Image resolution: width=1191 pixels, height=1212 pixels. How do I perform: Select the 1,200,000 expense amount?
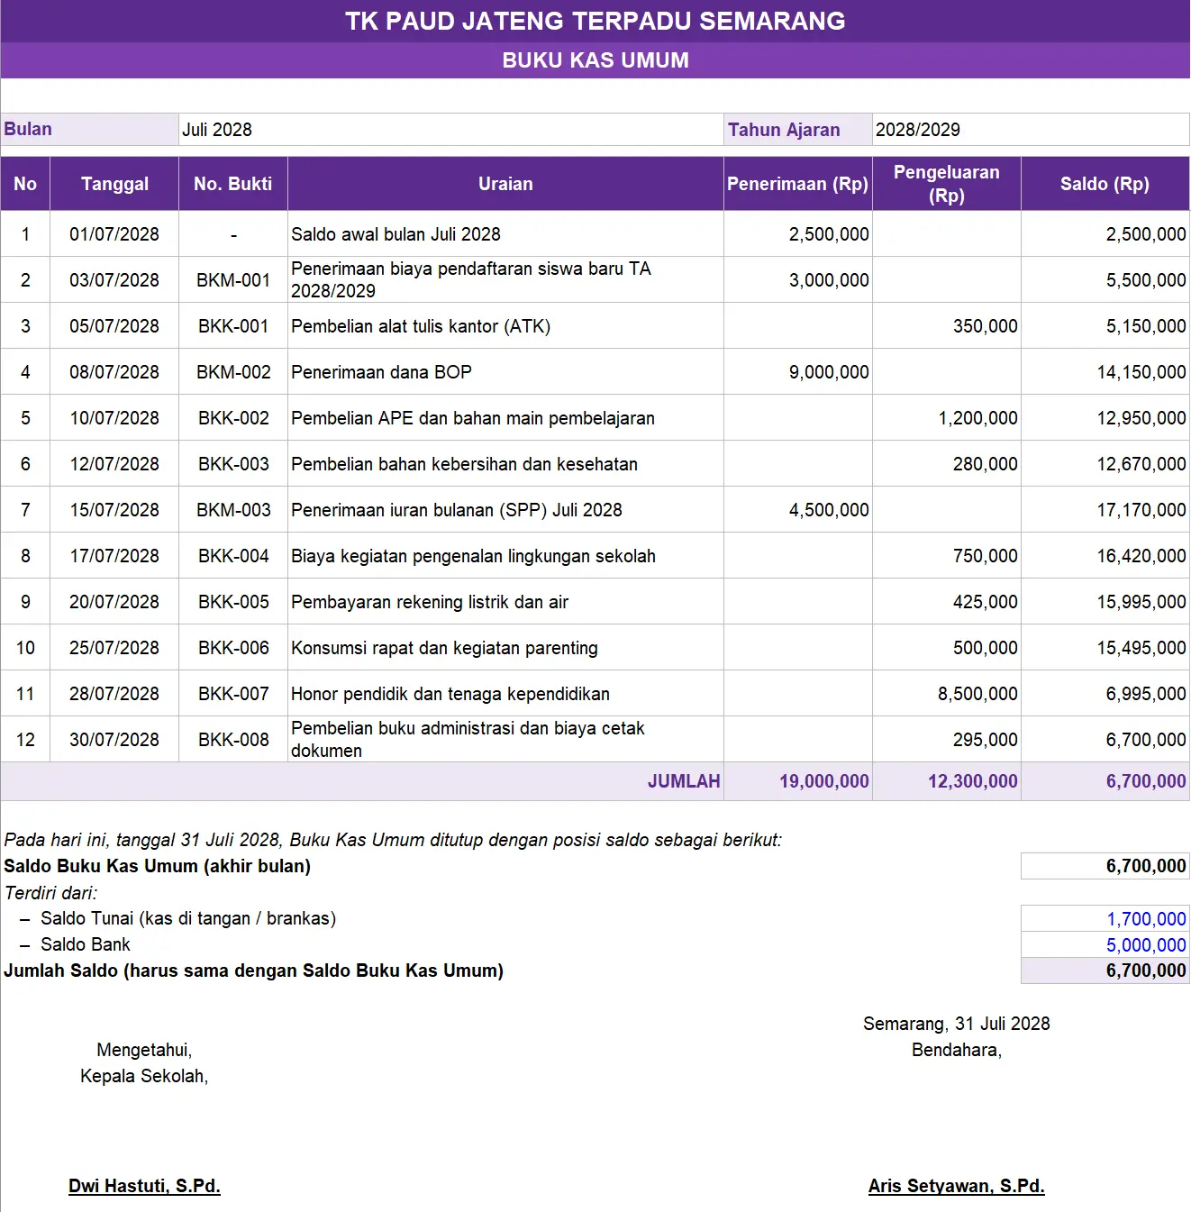point(946,418)
